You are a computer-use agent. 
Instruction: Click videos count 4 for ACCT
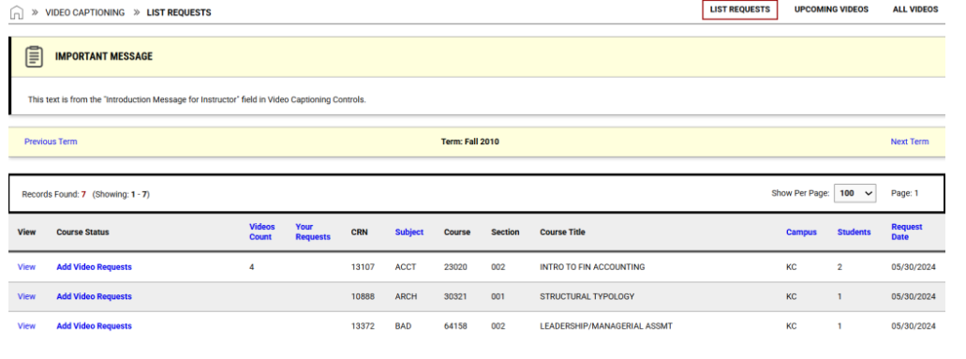251,267
